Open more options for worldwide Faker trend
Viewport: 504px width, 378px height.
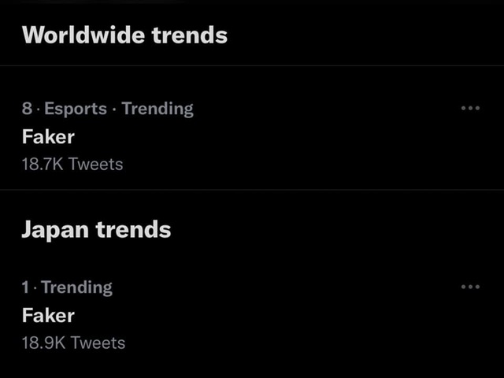(470, 109)
